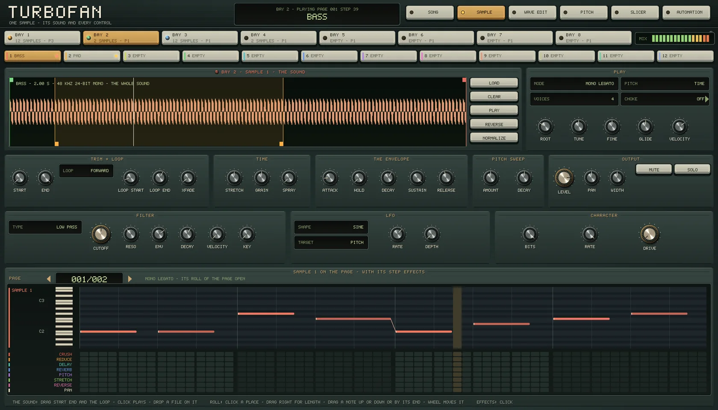Click the PLAY button beside the waveform
This screenshot has height=410, width=718.
[494, 110]
